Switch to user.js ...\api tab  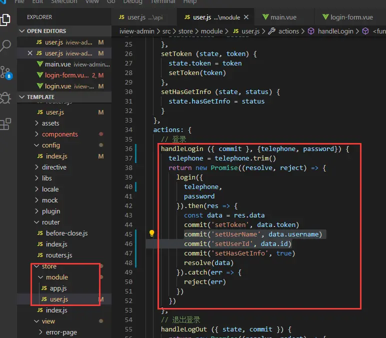pos(144,17)
